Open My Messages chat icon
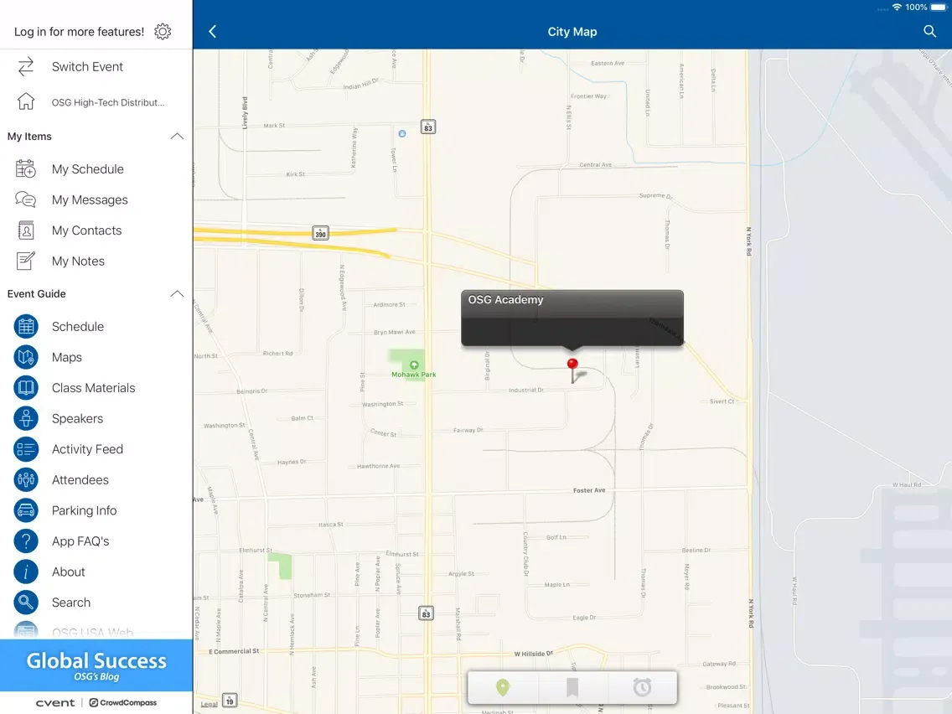The width and height of the screenshot is (952, 714). pos(25,199)
